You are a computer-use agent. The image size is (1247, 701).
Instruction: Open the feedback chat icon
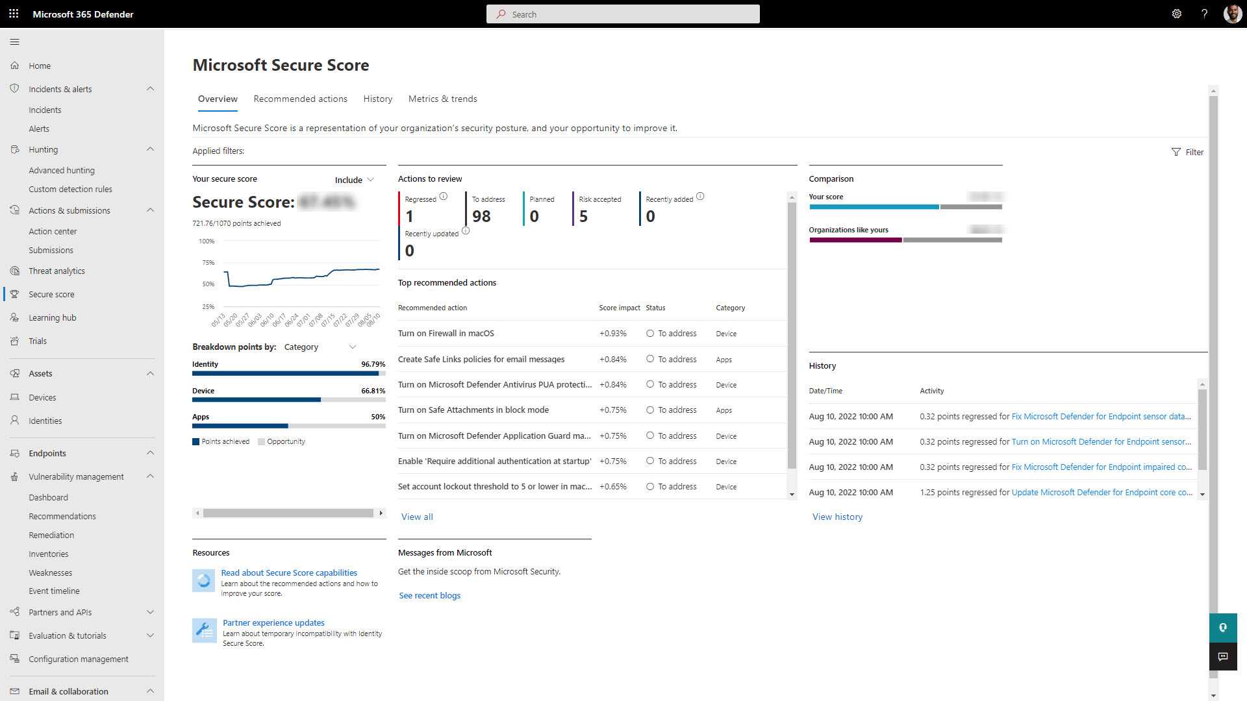1222,657
